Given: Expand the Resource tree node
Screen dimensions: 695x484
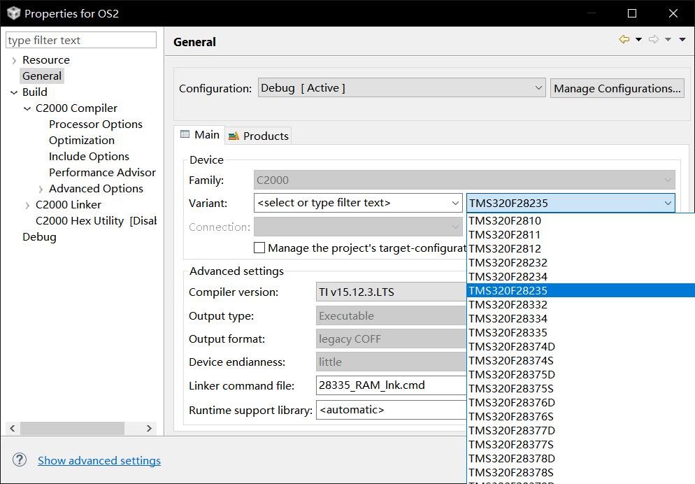Looking at the screenshot, I should point(14,60).
